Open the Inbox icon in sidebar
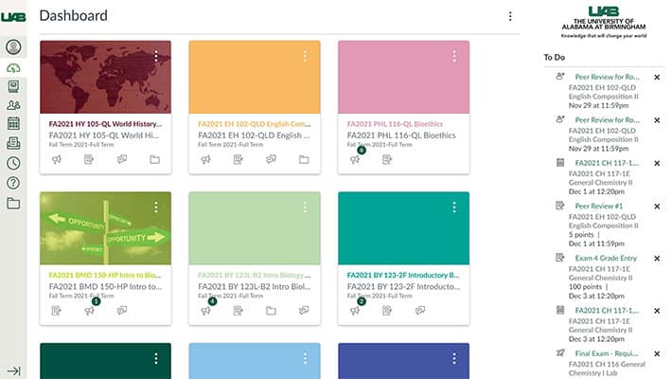Viewport: 672px width, 379px height. 13,143
